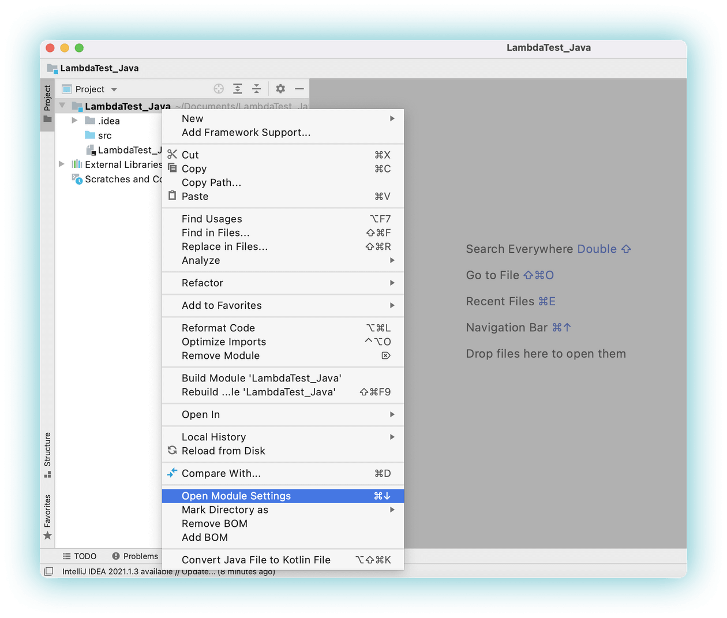The image size is (727, 618).
Task: Open the Problems tool window
Action: point(135,556)
